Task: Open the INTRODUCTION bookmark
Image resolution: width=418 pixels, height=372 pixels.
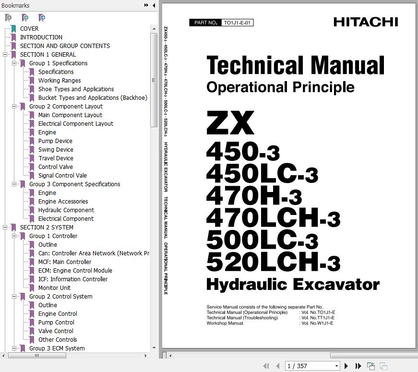Action: (x=41, y=37)
